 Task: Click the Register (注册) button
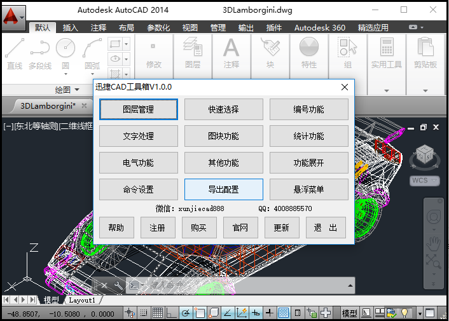pyautogui.click(x=158, y=228)
